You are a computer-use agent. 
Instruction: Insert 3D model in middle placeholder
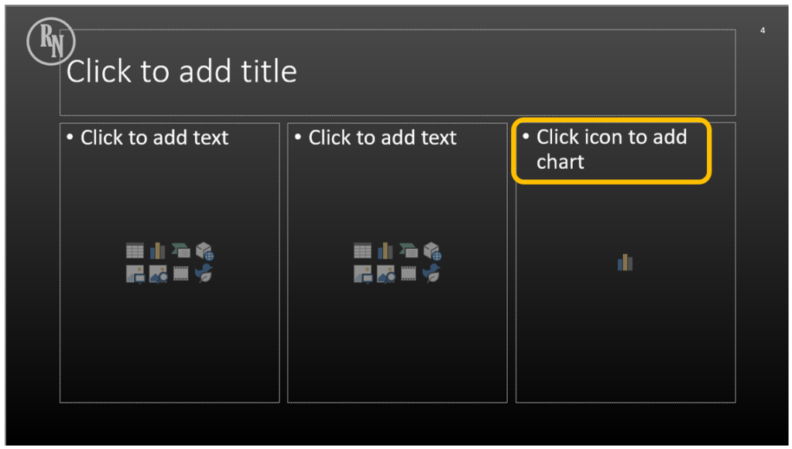click(432, 251)
